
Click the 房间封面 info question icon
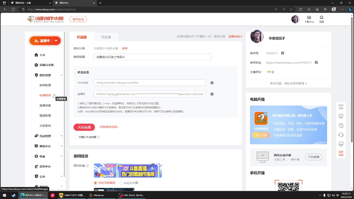pyautogui.click(x=87, y=166)
